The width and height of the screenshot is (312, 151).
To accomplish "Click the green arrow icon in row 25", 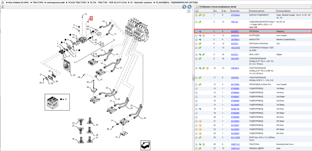I will coord(200,138).
